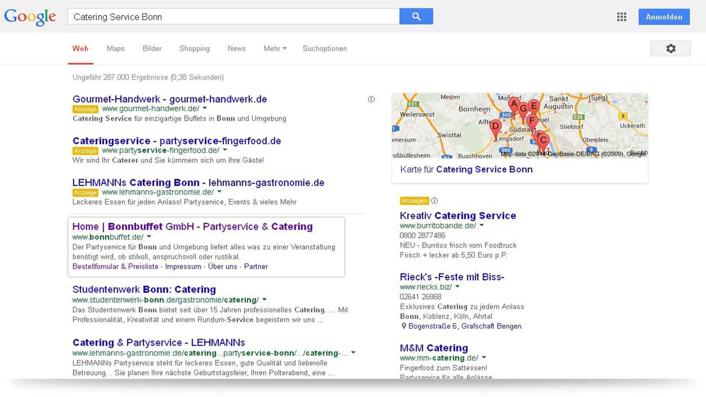Select map marker C

[x=543, y=141]
